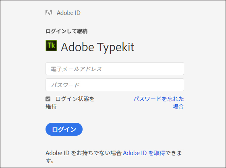
Task: Click the word Typekit in the title
Action: pos(116,47)
